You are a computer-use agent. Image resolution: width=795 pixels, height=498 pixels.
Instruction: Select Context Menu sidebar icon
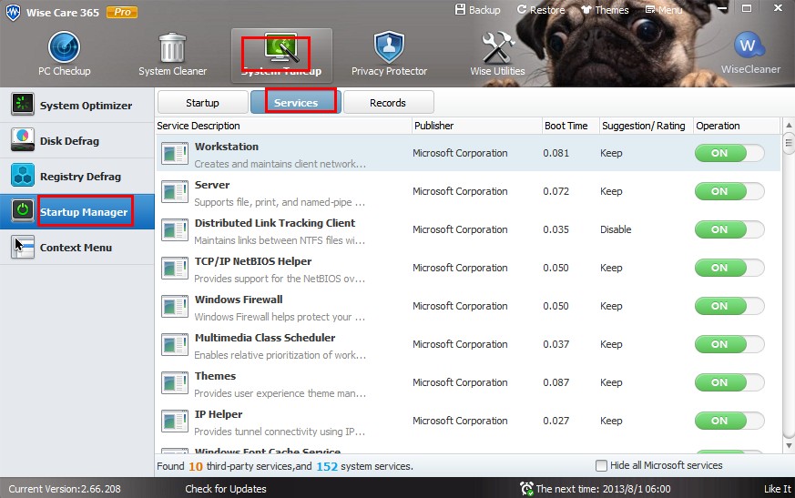[x=23, y=247]
